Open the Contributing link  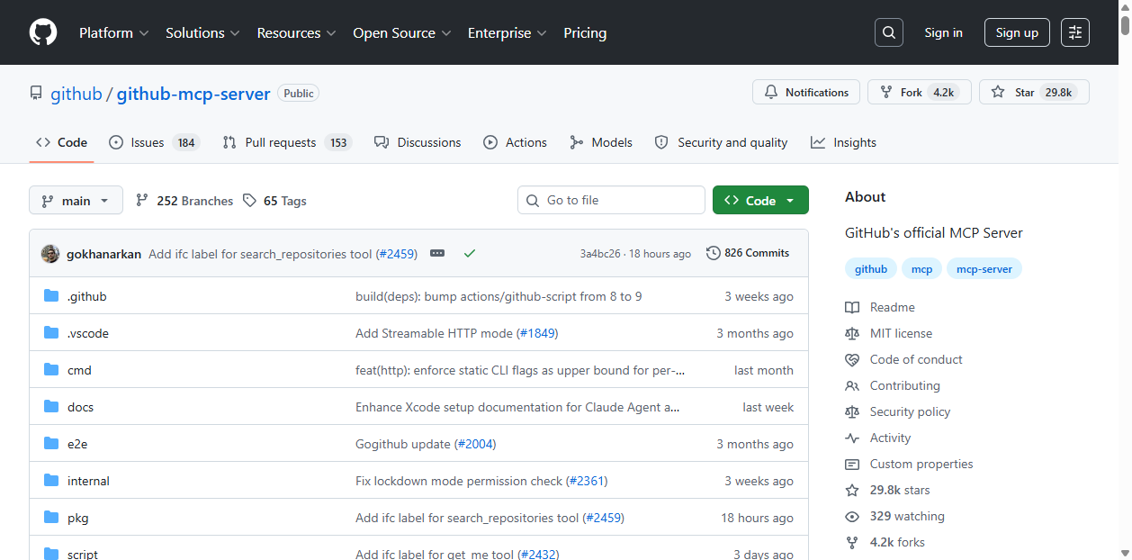click(893, 385)
